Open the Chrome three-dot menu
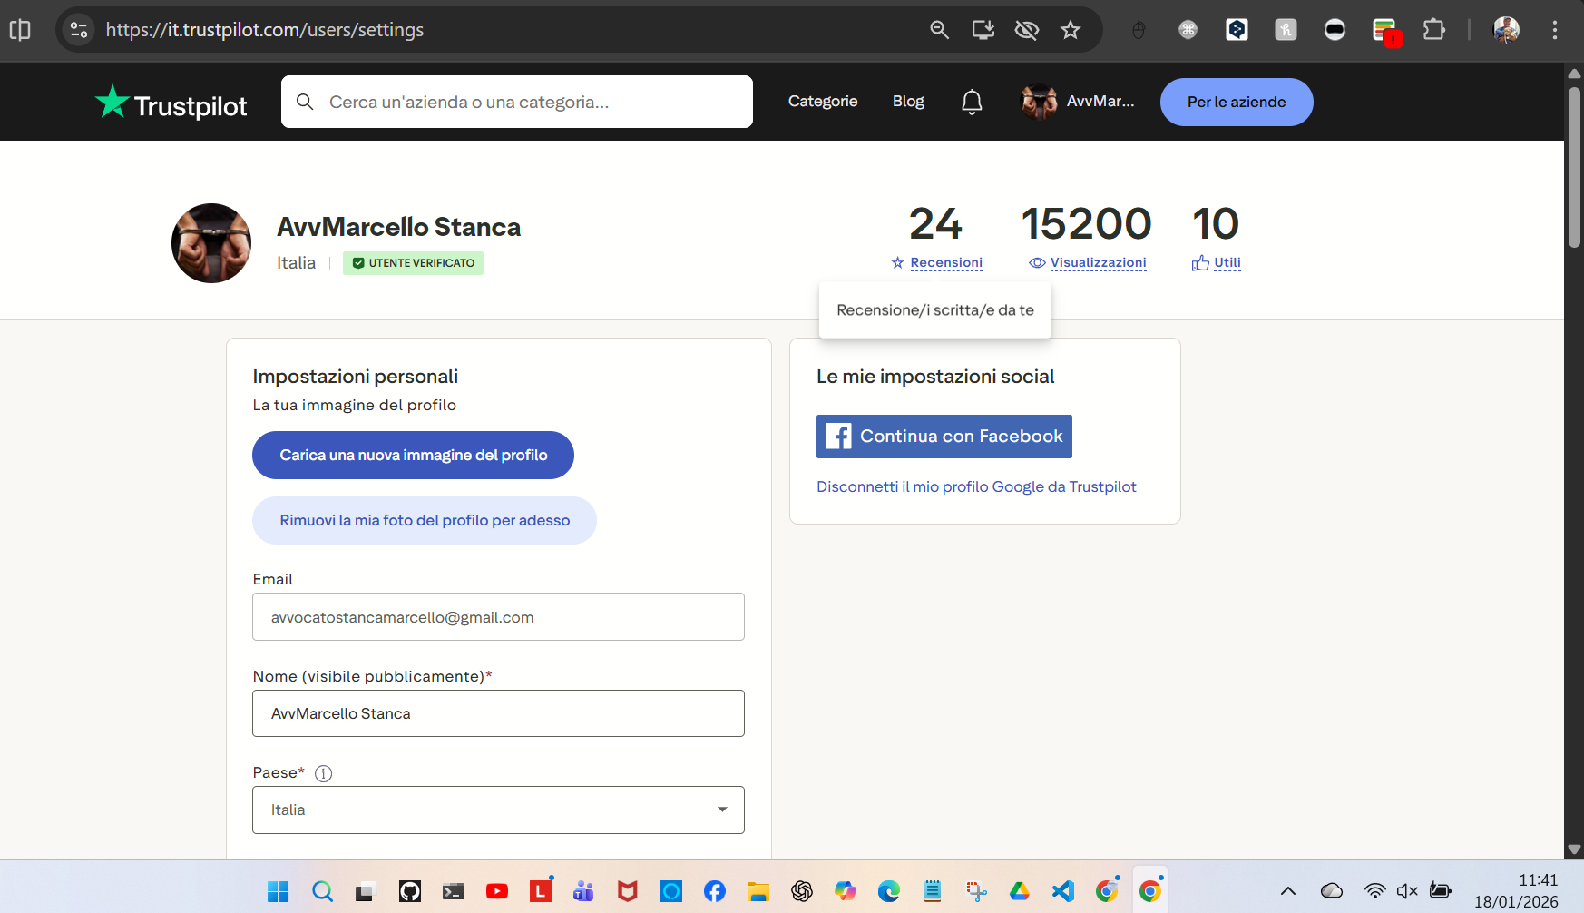Image resolution: width=1584 pixels, height=913 pixels. [x=1553, y=29]
